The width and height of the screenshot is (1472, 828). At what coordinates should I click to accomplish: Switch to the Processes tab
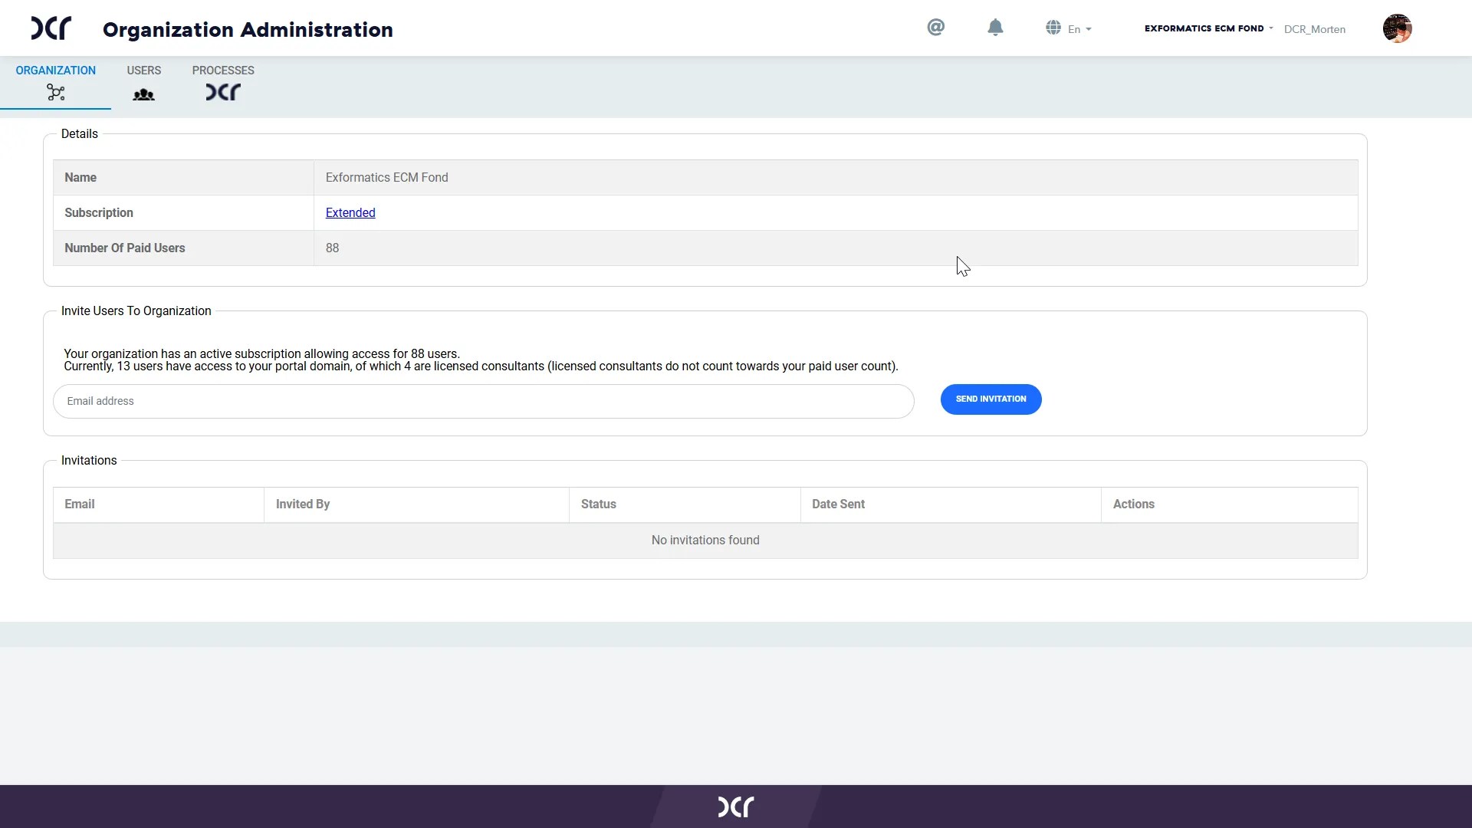point(223,71)
